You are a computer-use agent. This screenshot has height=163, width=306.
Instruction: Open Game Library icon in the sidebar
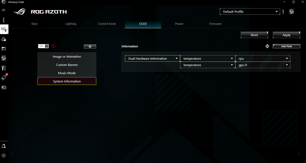point(3,49)
